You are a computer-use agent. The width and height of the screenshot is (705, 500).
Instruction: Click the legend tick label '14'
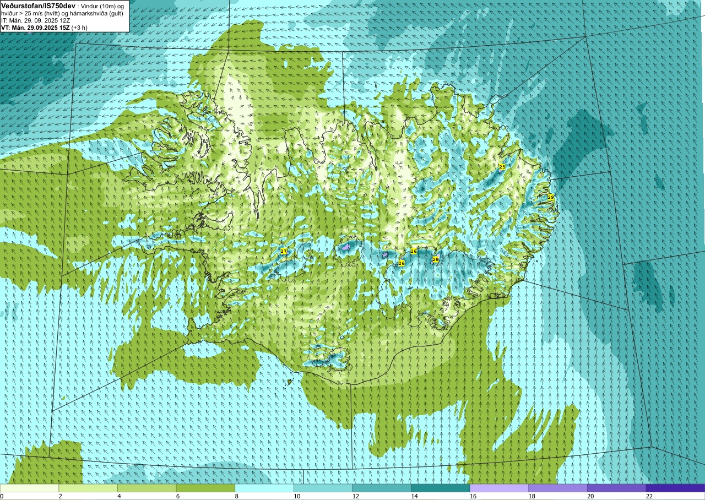coord(414,496)
